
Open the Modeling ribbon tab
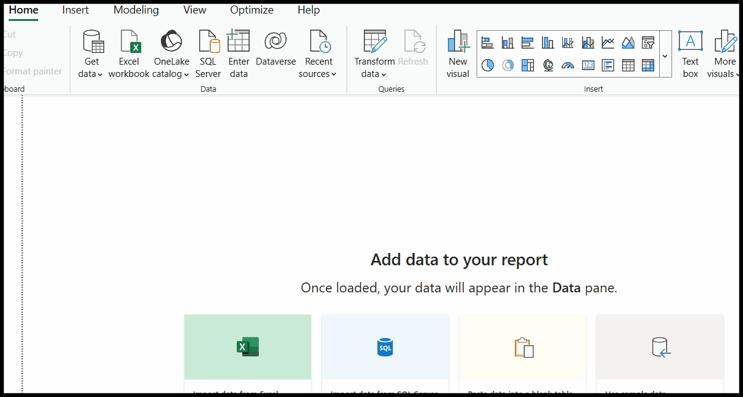point(136,10)
